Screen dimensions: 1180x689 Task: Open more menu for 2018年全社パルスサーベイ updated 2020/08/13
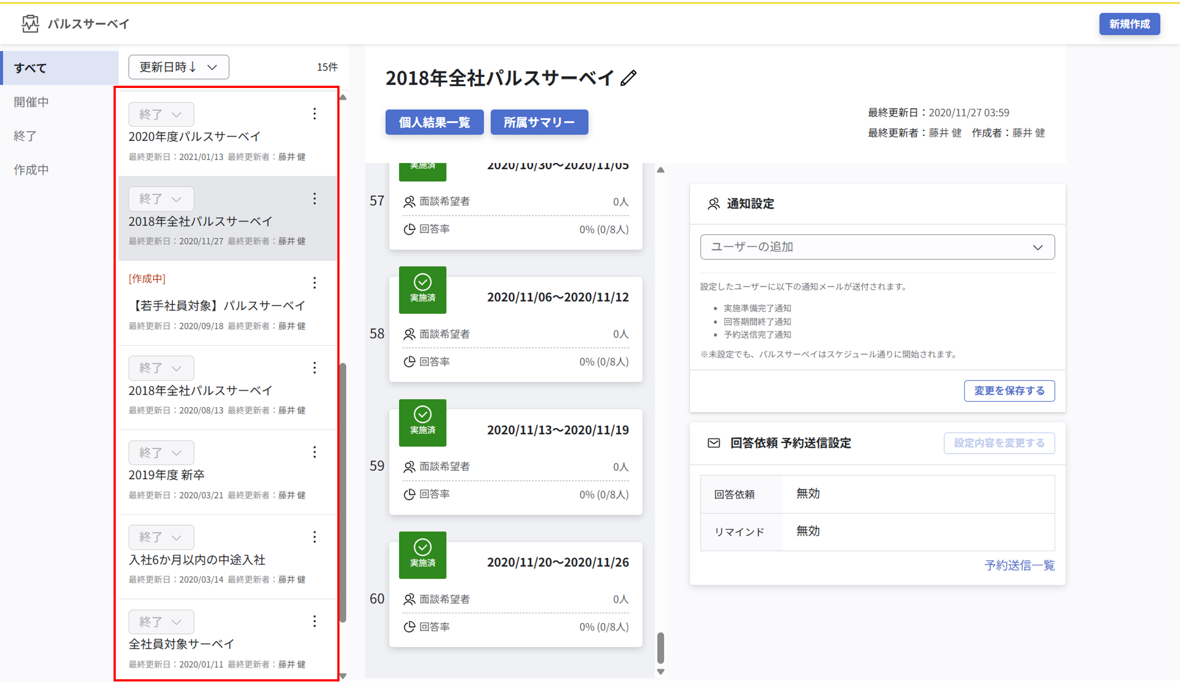[315, 368]
